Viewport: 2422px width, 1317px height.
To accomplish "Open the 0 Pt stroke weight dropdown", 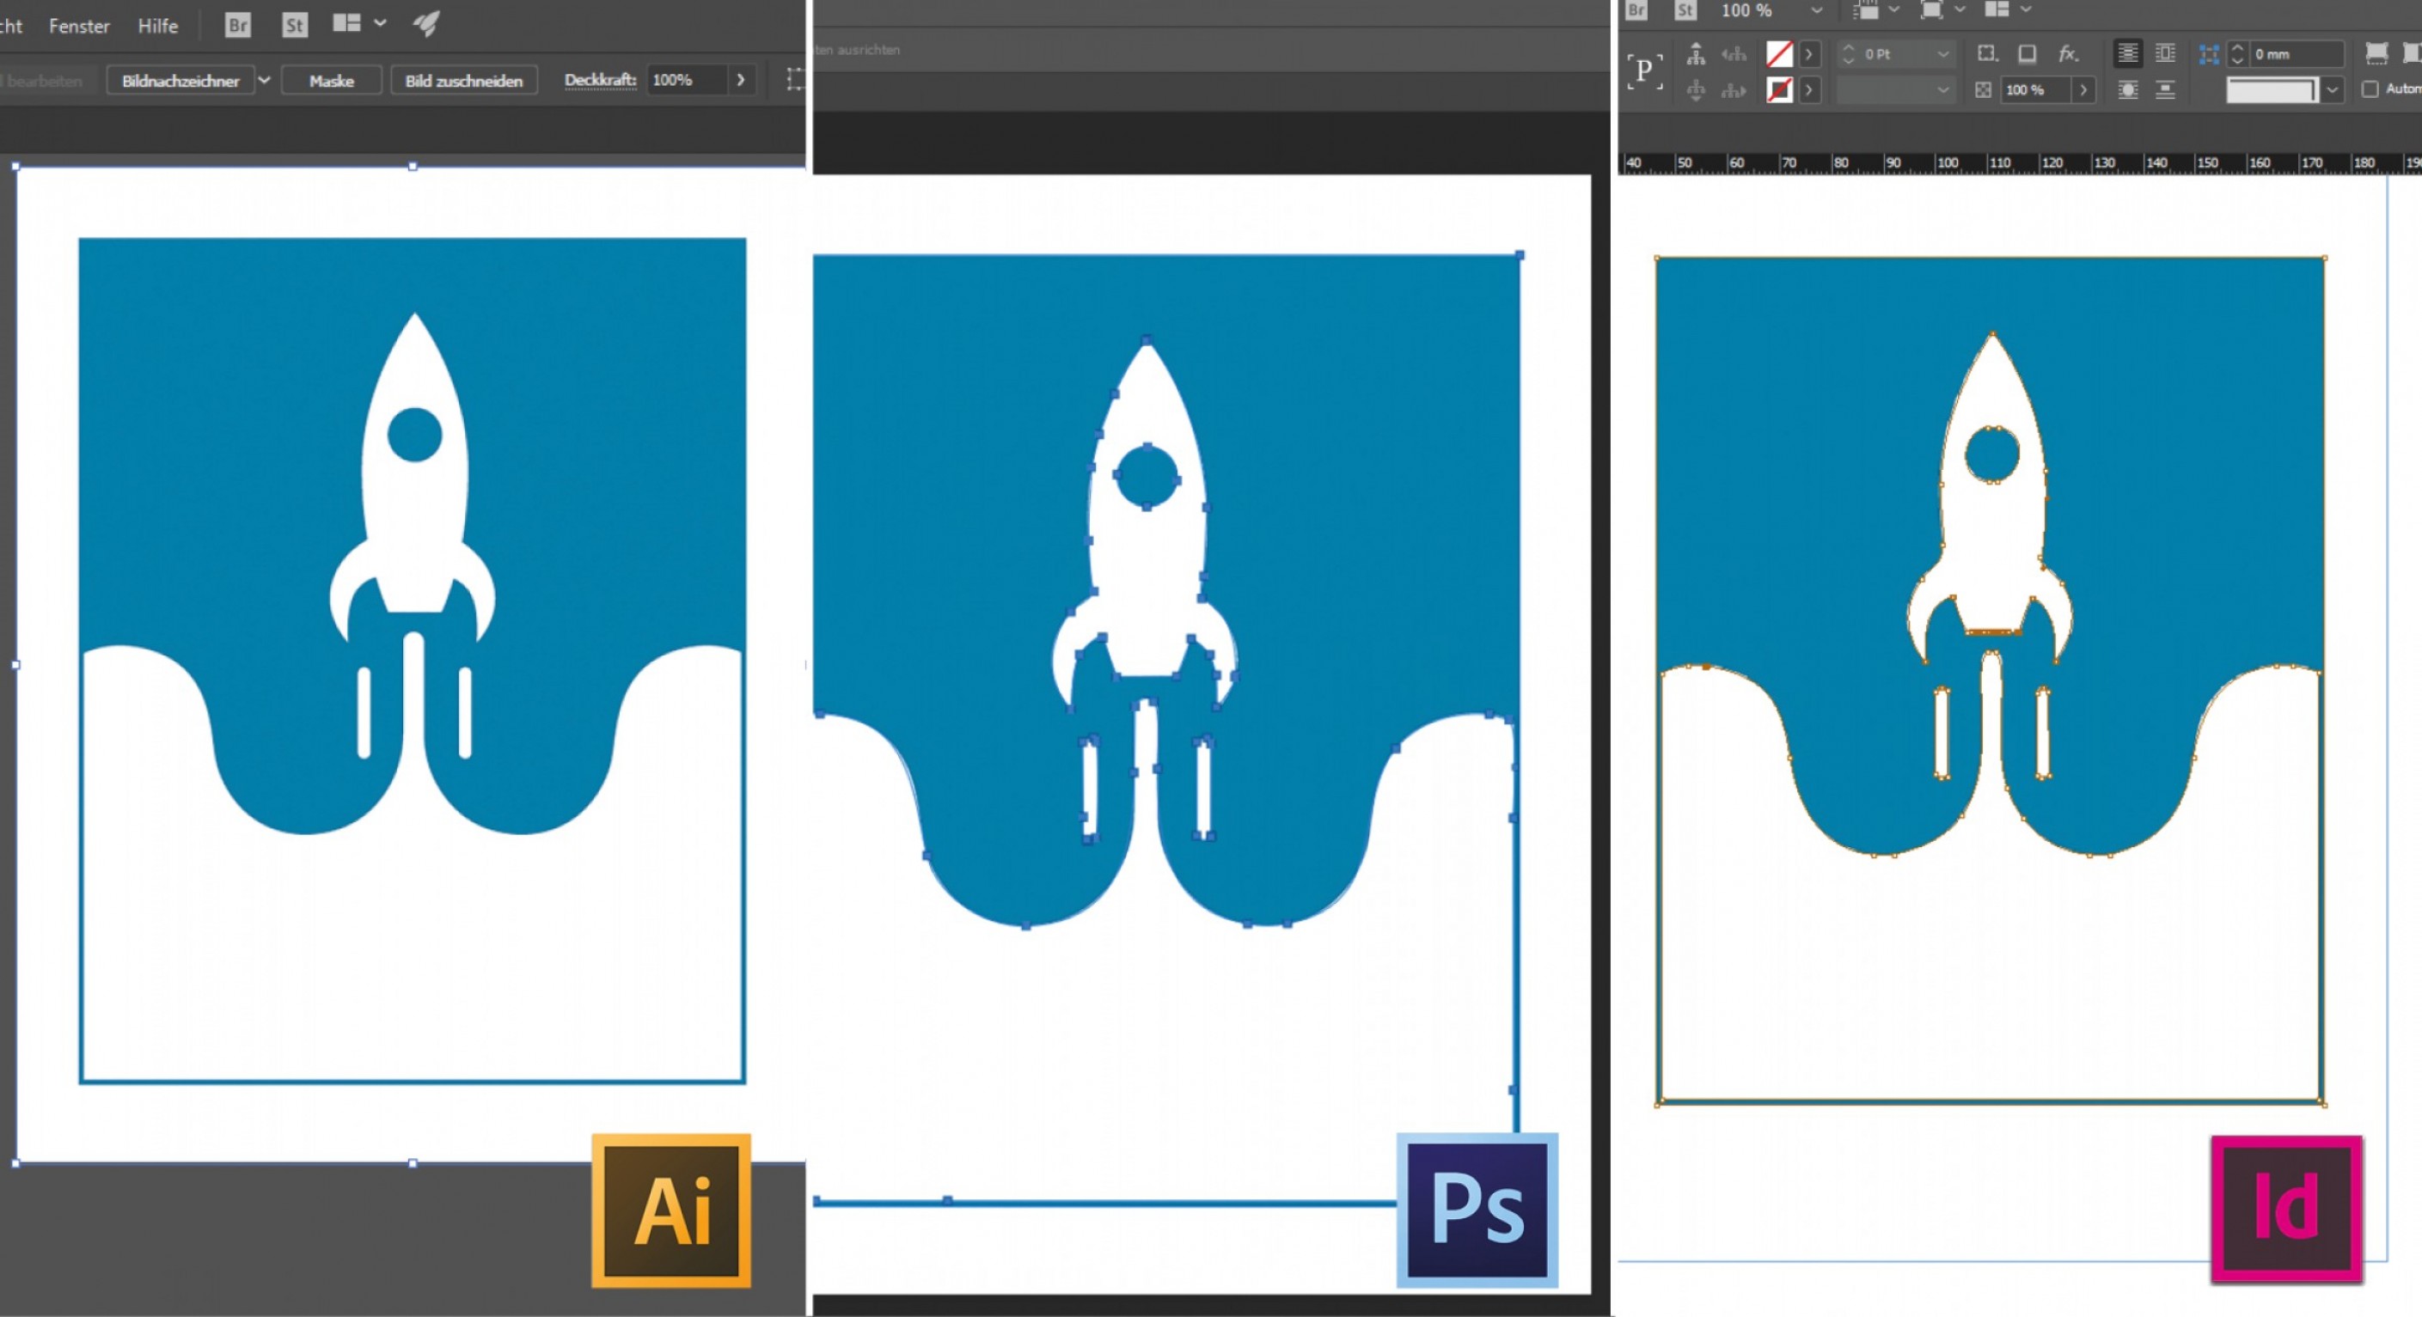I will [1944, 54].
